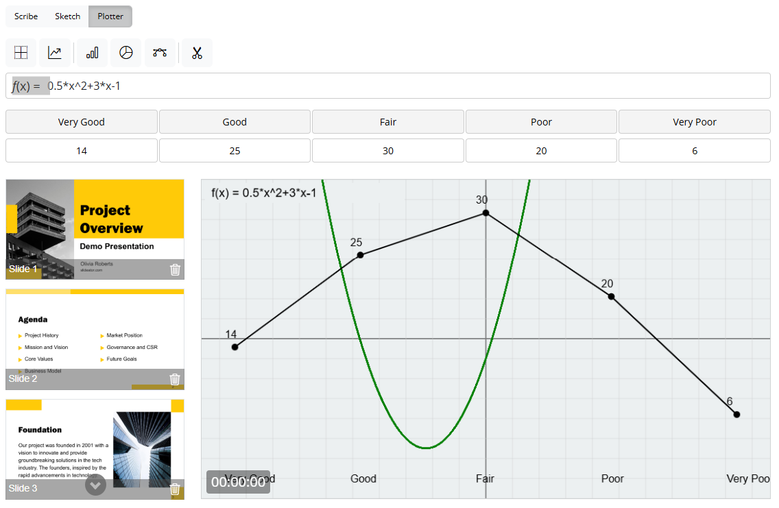Select the Plotter tab

[110, 16]
